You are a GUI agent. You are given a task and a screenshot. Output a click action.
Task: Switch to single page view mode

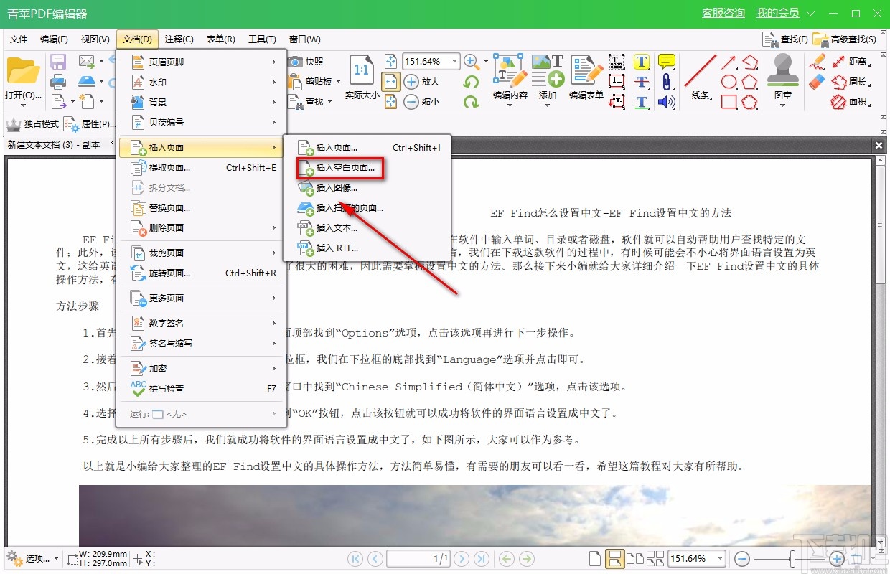click(596, 557)
